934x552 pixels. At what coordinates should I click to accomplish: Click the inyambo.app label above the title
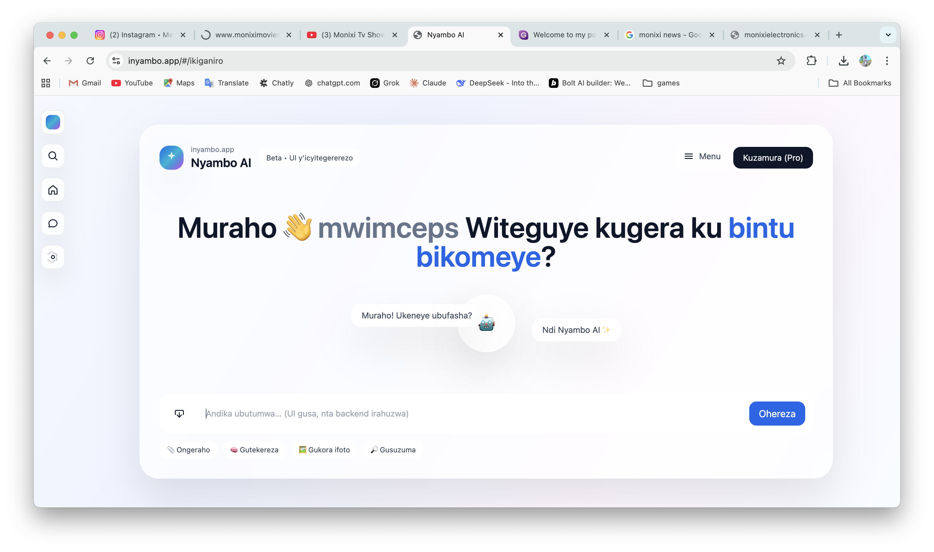212,149
